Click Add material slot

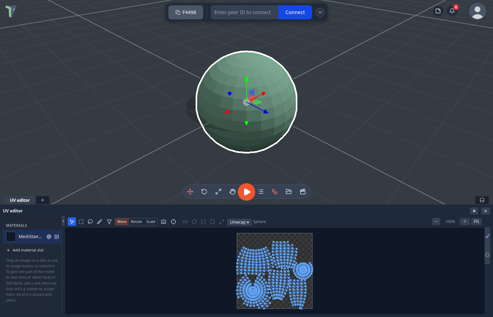[x=25, y=250]
